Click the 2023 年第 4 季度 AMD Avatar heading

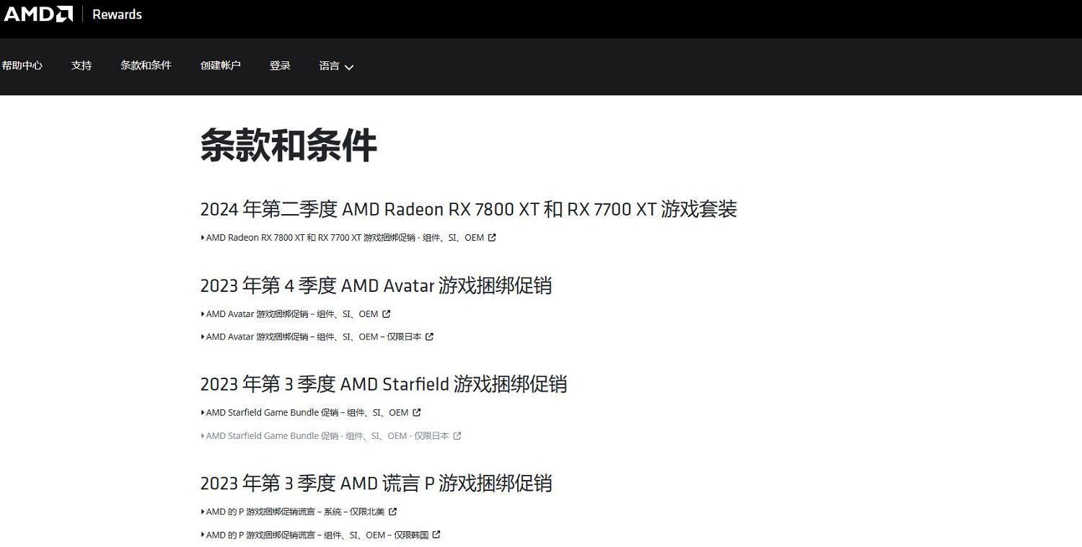click(x=376, y=285)
